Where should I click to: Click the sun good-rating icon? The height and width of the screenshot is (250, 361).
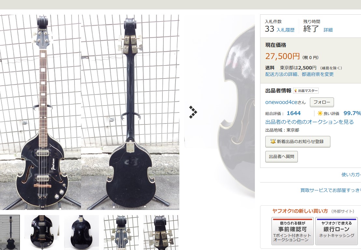[x=320, y=113]
